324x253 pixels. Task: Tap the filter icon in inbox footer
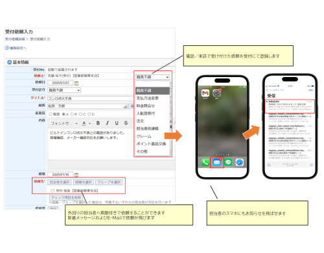pyautogui.click(x=268, y=165)
